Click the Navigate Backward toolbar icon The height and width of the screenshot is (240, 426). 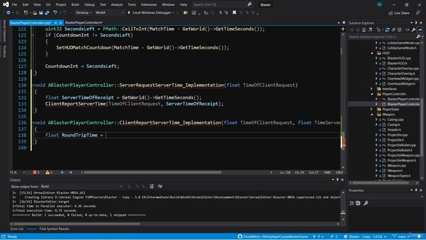(x=8, y=13)
